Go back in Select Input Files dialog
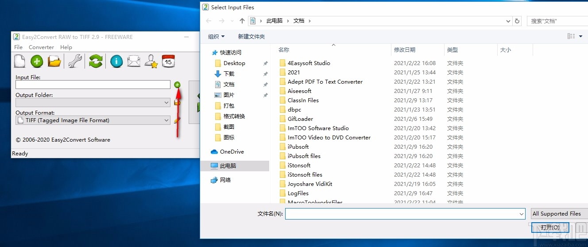The image size is (588, 247). 209,21
